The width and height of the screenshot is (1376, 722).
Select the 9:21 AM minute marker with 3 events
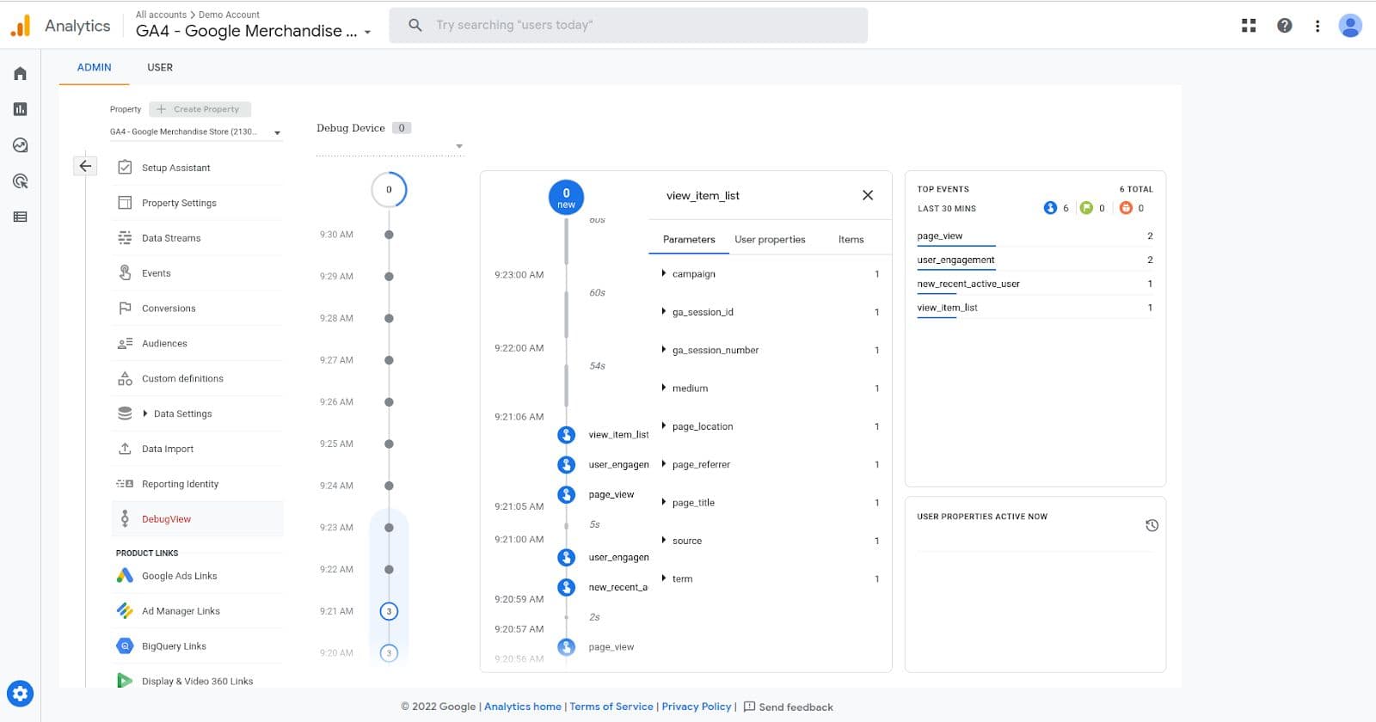click(x=389, y=611)
